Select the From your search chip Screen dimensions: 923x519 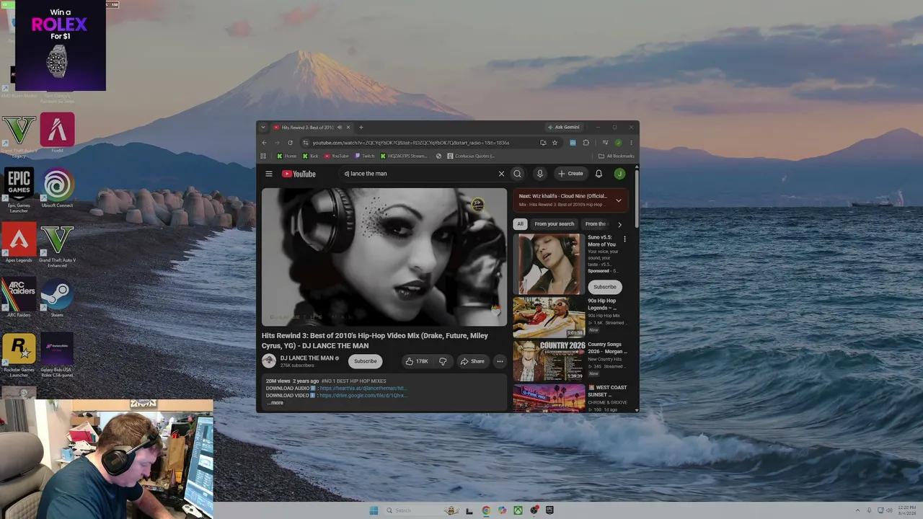point(555,224)
